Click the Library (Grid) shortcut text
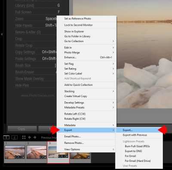Image resolution: width=172 pixels, height=170 pixels. (x=25, y=6)
